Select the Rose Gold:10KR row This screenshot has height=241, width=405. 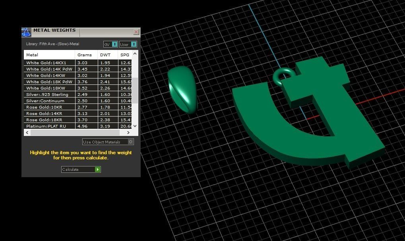coord(78,107)
